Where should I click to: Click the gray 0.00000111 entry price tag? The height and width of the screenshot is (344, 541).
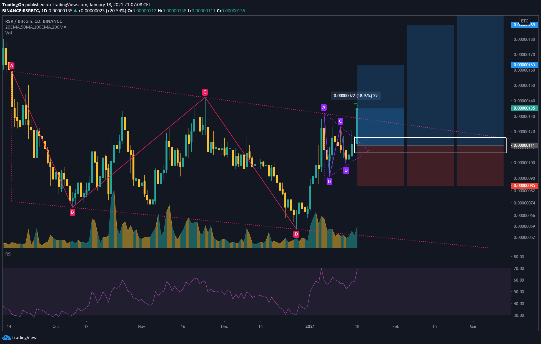pos(524,145)
